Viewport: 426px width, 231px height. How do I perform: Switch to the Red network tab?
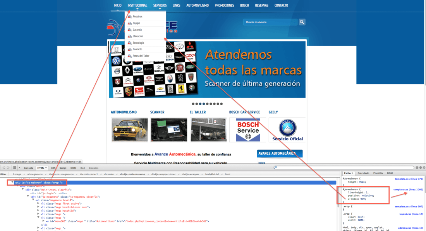coord(82,168)
